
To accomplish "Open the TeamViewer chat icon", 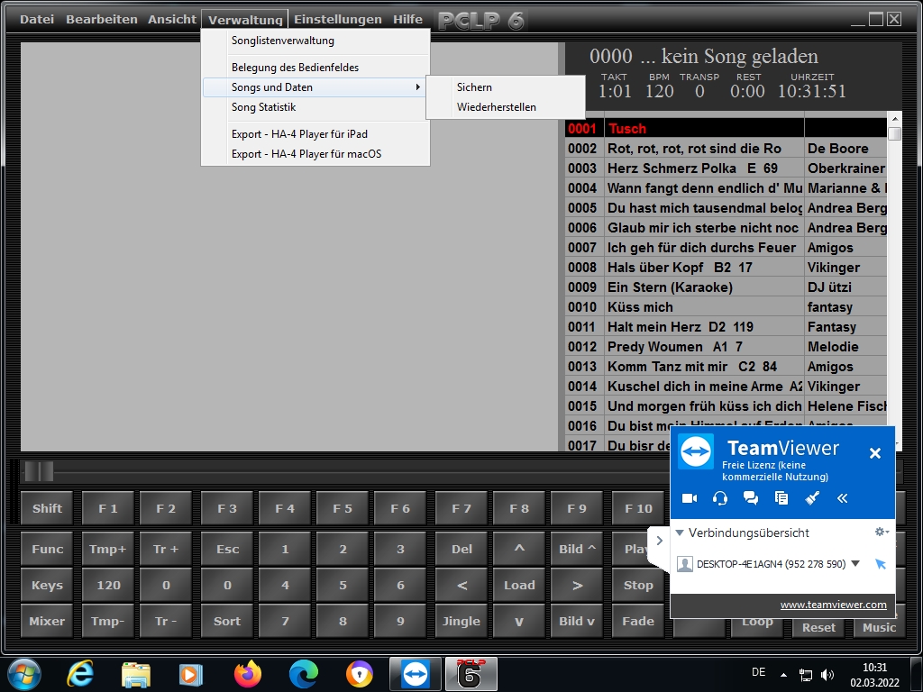I will 750,498.
